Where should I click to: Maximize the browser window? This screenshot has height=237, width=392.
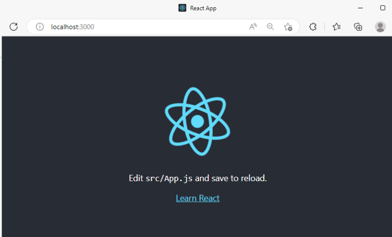tap(383, 8)
